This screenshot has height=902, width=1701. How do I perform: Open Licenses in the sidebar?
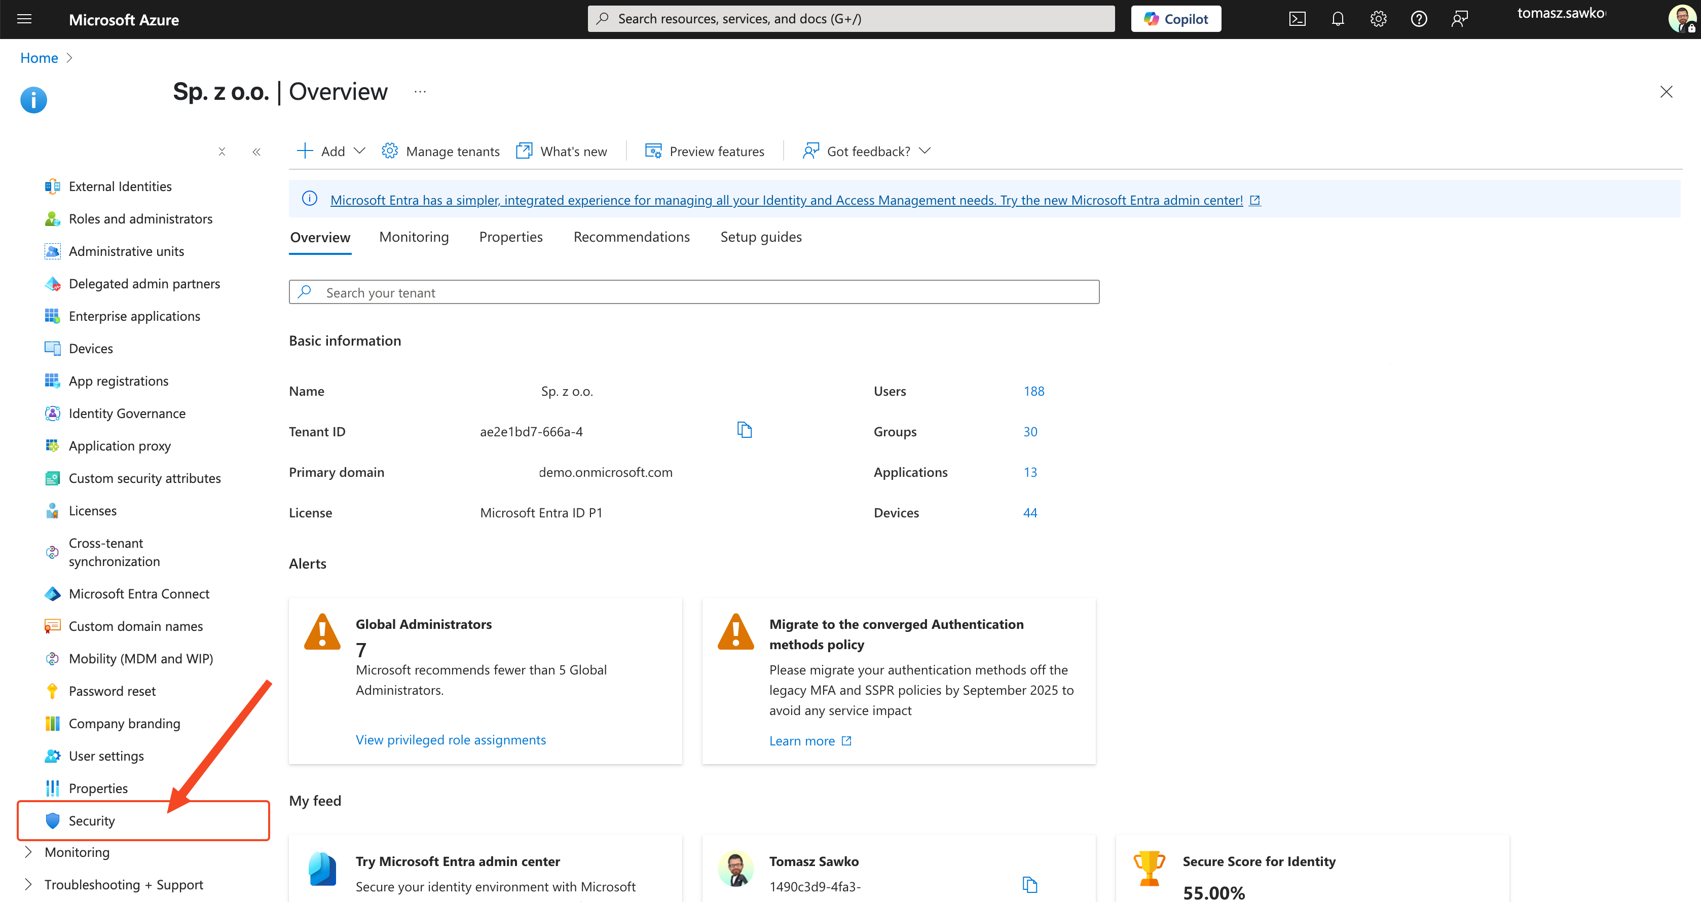[92, 510]
